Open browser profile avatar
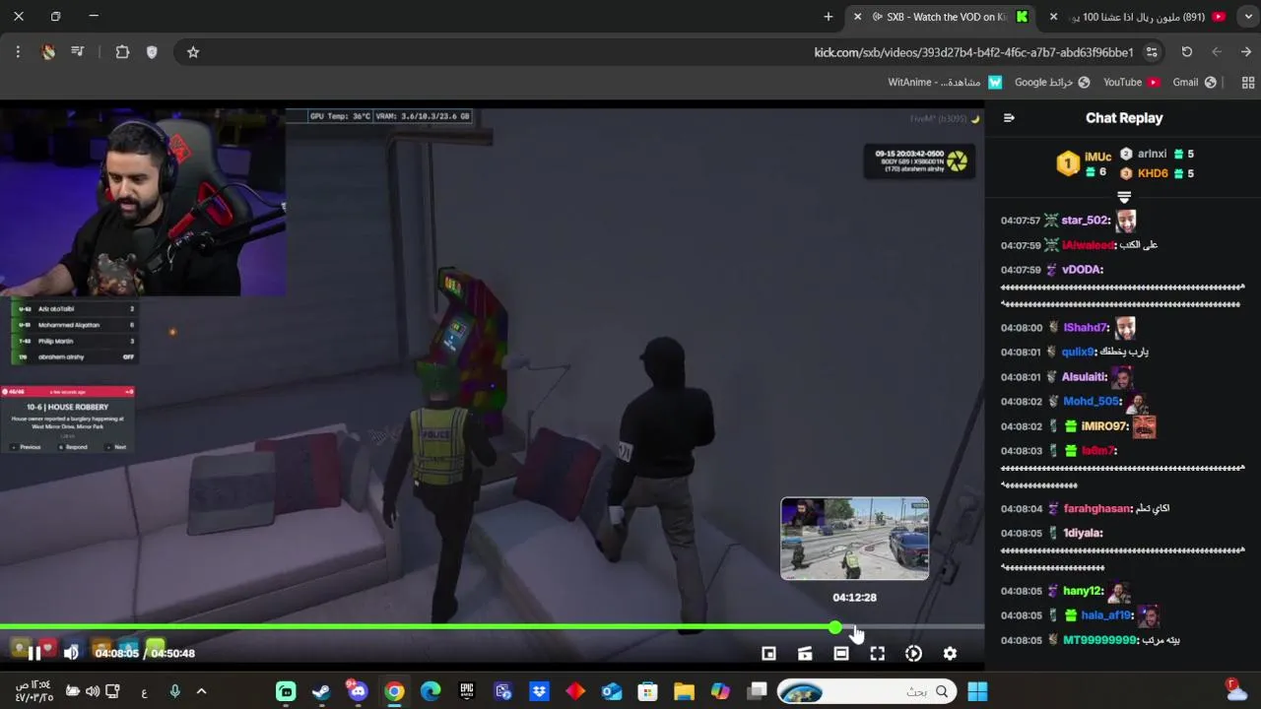The image size is (1261, 709). pyautogui.click(x=47, y=52)
